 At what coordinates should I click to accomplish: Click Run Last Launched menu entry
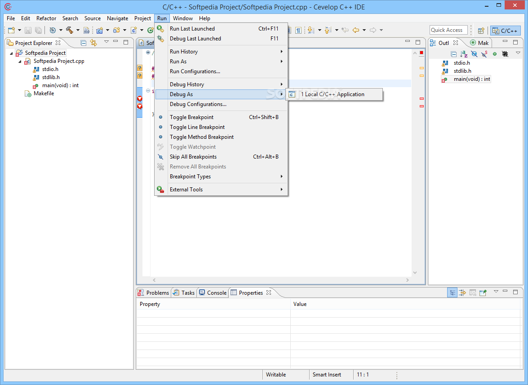221,29
